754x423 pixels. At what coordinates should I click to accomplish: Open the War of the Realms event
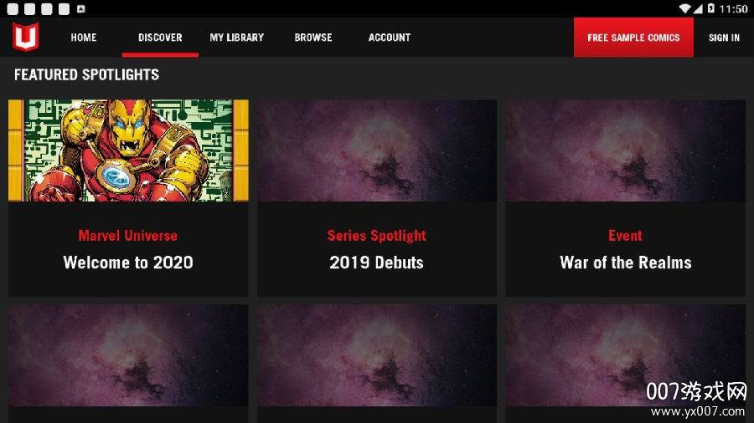625,198
